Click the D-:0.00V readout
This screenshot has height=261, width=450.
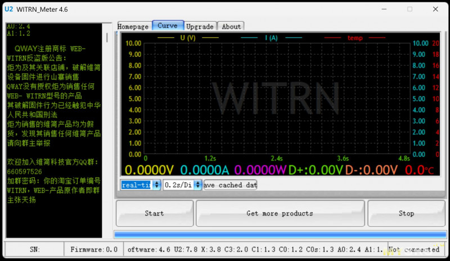coord(371,170)
